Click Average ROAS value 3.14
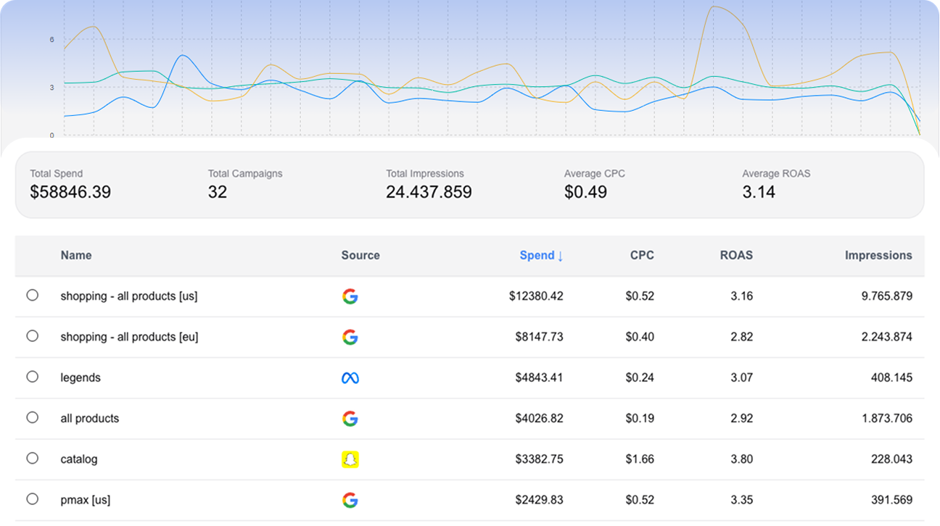The width and height of the screenshot is (940, 526). point(759,192)
